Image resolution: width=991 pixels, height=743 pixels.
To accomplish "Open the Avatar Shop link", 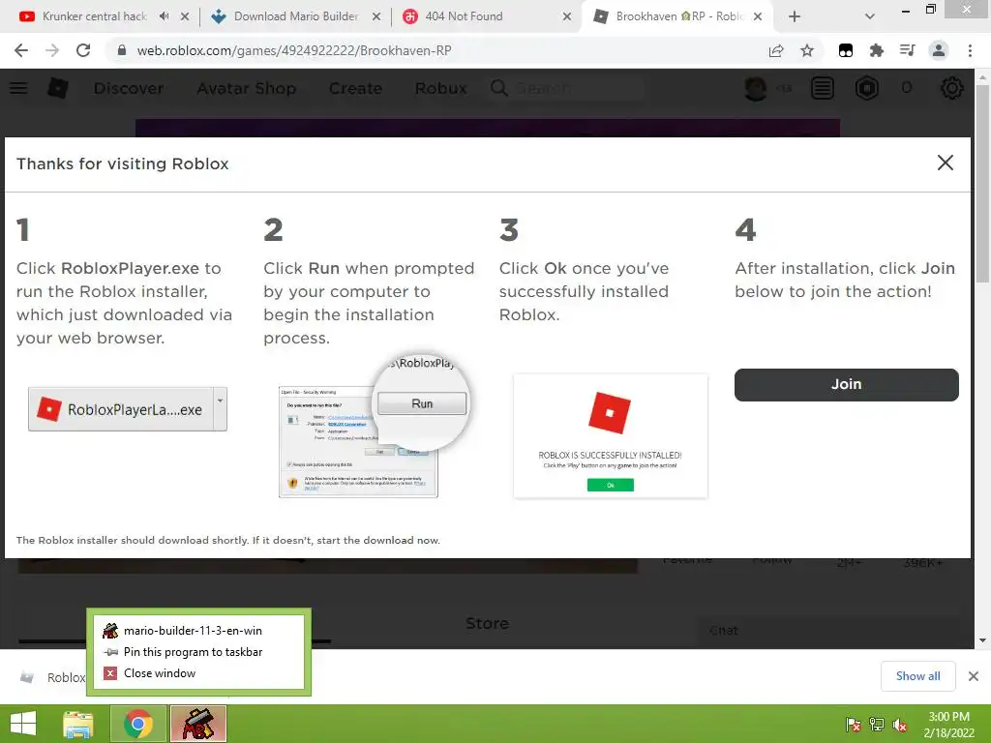I will (x=246, y=88).
